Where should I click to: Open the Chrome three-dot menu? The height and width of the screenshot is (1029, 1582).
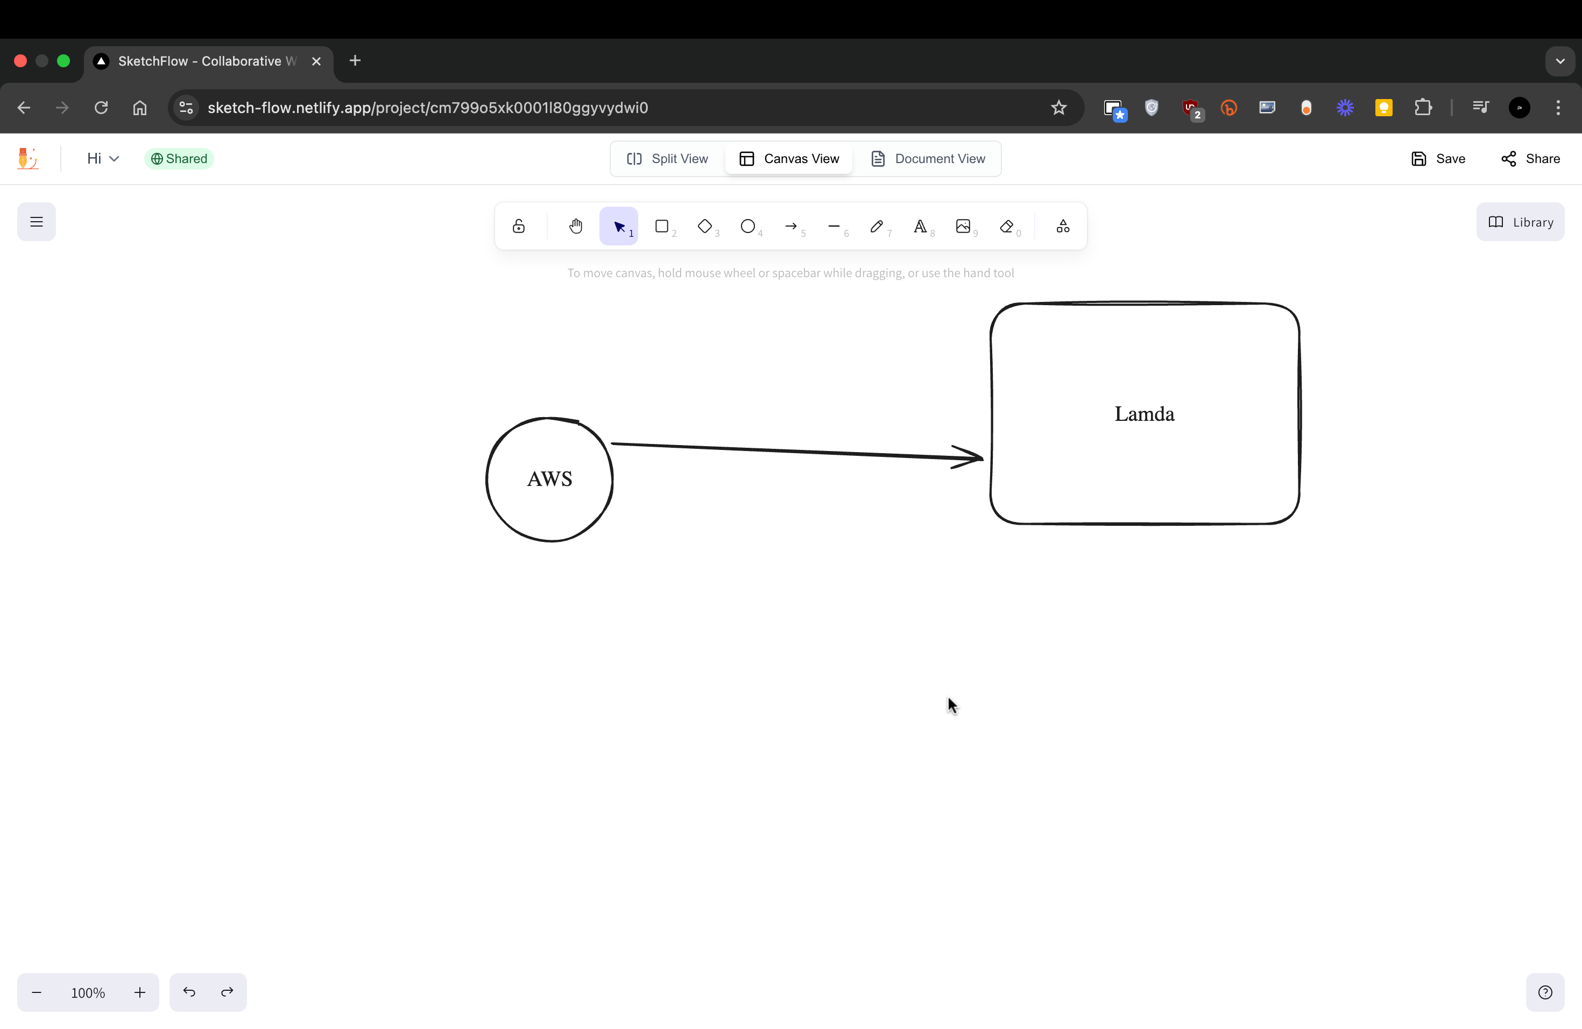coord(1558,108)
